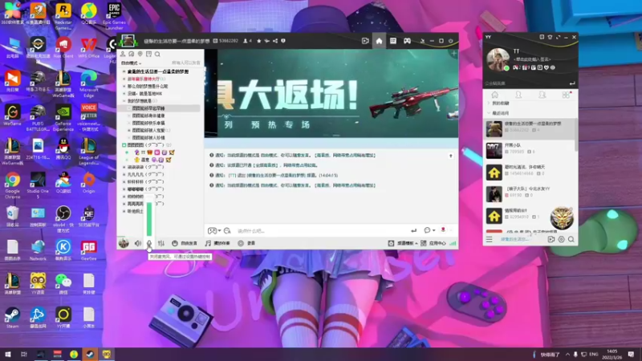Open the main menu hamburger icon in YY window

click(490, 239)
